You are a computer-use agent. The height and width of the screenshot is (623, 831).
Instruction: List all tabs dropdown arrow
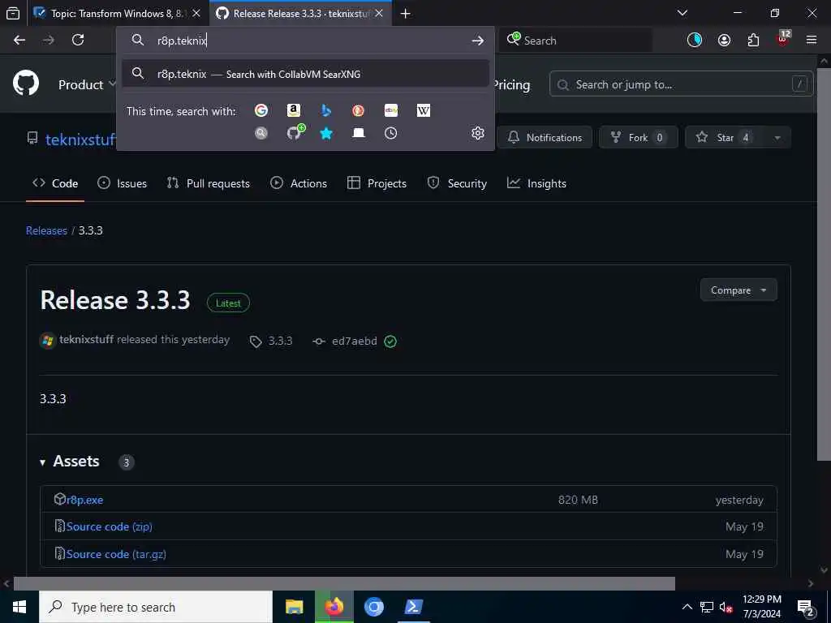tap(682, 13)
